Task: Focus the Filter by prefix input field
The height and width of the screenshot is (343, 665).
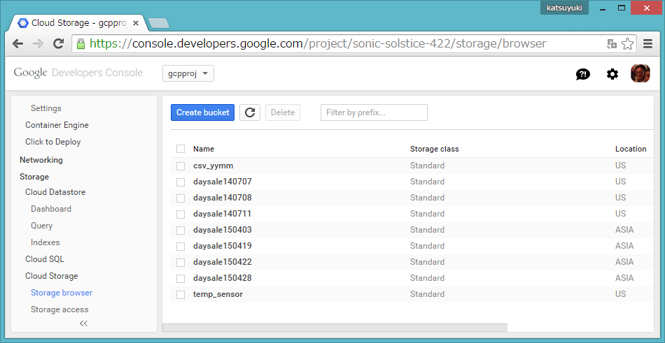Action: coord(374,112)
